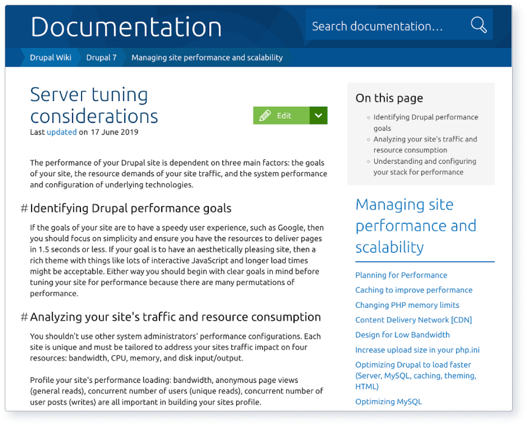Image resolution: width=527 pixels, height=426 pixels.
Task: Navigate to the Drupal Wiki breadcrumb
Action: tap(50, 57)
